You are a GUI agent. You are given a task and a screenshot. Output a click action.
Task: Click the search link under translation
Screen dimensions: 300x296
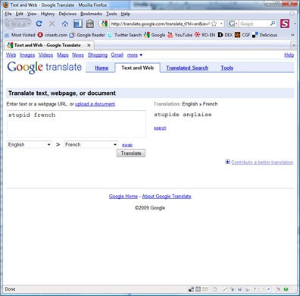pyautogui.click(x=160, y=128)
